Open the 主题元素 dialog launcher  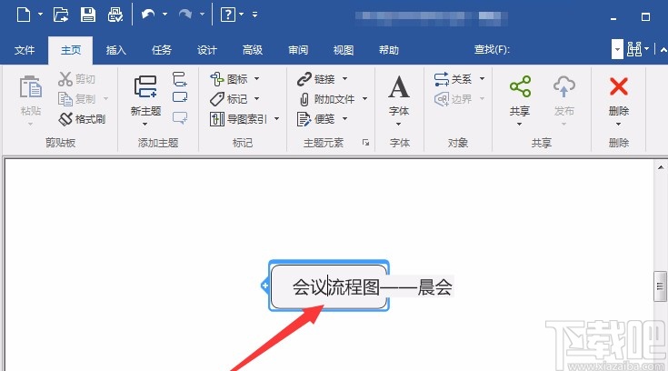(365, 143)
